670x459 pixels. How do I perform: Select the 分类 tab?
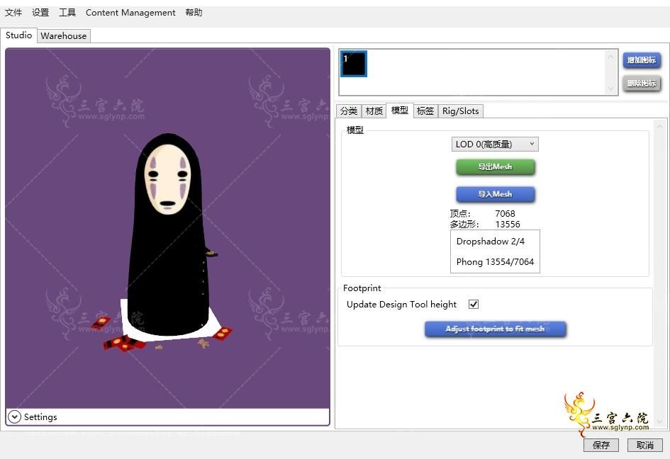[x=349, y=111]
